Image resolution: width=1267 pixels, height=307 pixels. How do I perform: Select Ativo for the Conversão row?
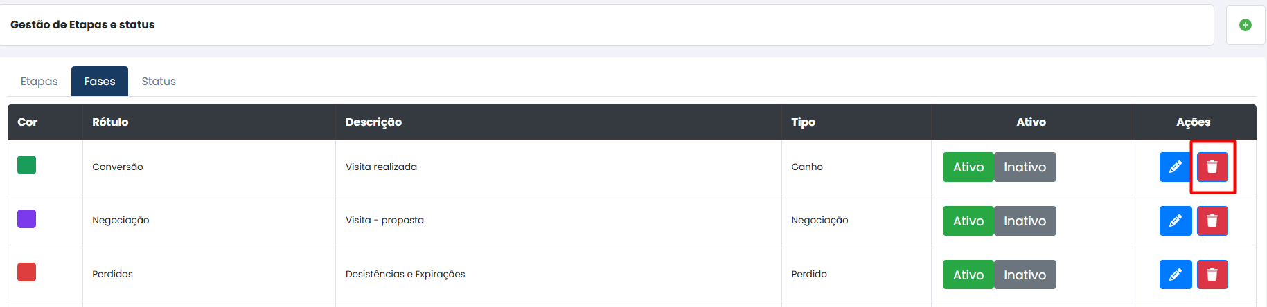[968, 167]
